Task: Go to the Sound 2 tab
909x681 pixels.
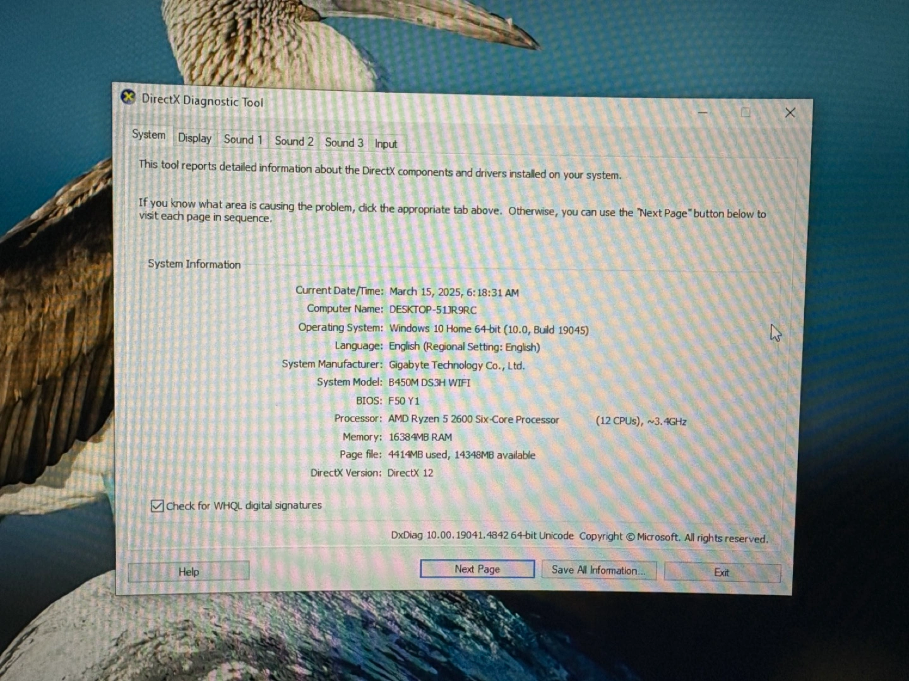Action: (294, 141)
